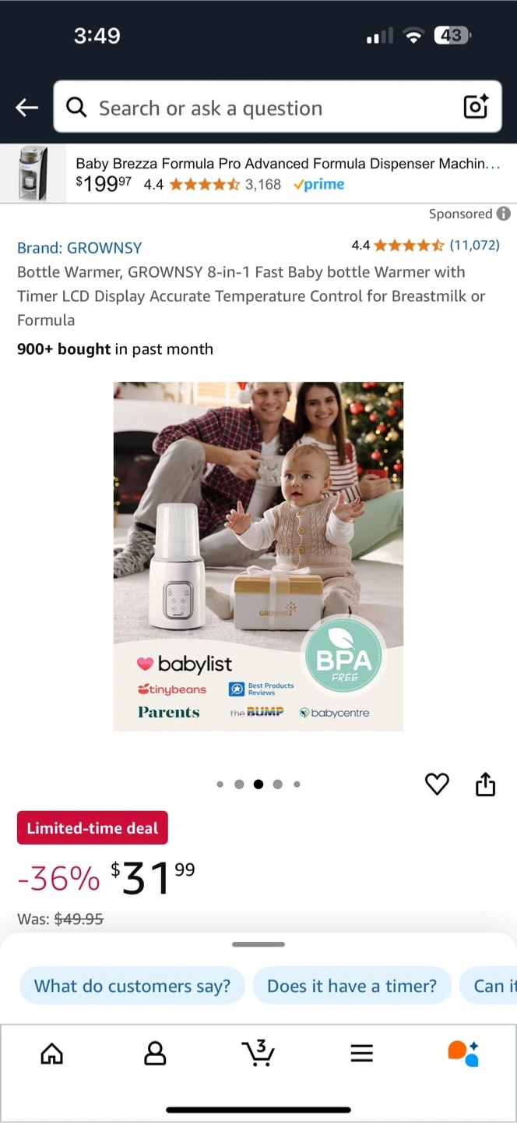Tap the Sponsored info icon
This screenshot has height=1123, width=517.
pos(504,214)
